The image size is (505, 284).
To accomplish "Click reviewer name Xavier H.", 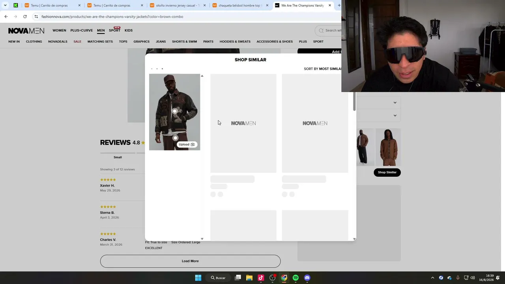I will (x=107, y=185).
